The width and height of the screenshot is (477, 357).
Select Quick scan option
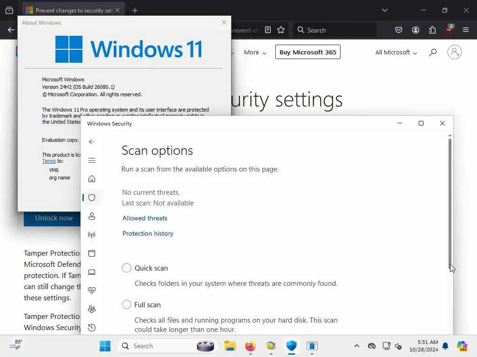pyautogui.click(x=127, y=268)
